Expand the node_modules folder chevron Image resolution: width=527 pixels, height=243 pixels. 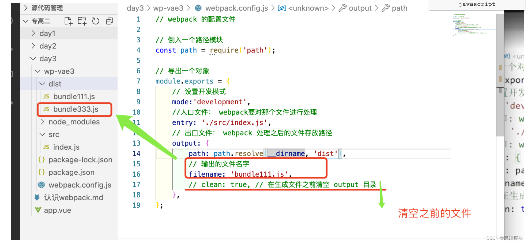tap(42, 122)
